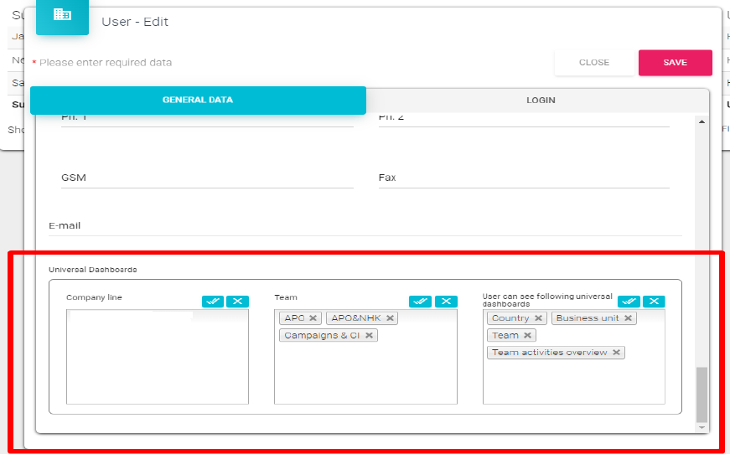Open the Company line selection box
Screen dimensions: 730x454
[x=158, y=357]
